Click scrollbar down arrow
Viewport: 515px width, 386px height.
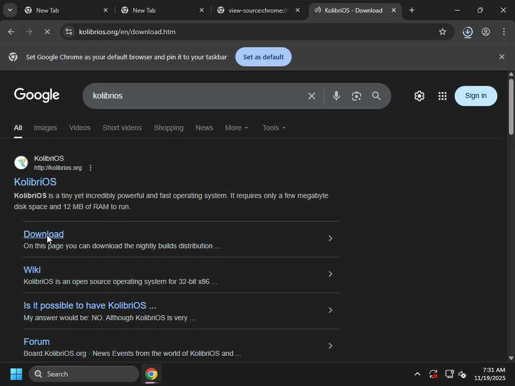pos(511,358)
